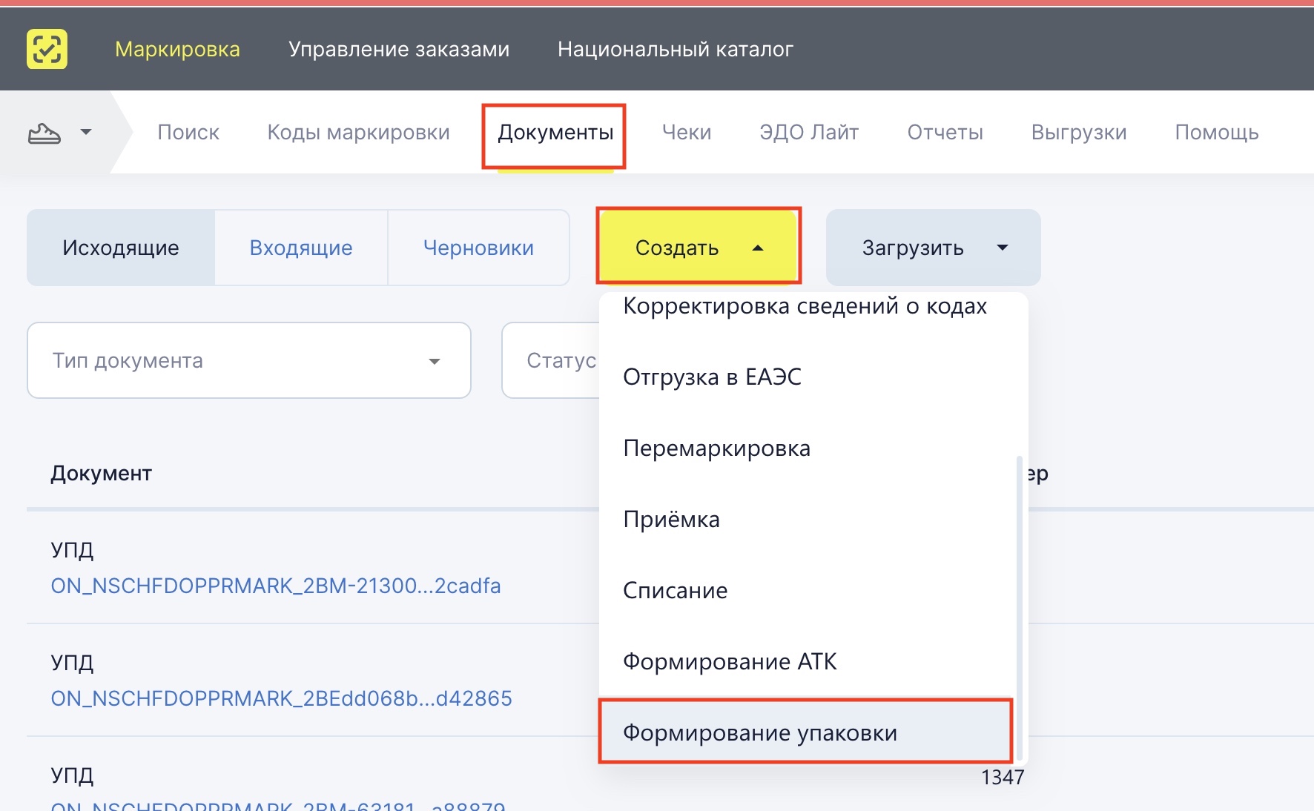This screenshot has width=1314, height=811.
Task: Open document ON_NSCHFDOPPRMARK_2BEdd068b...d42865
Action: 282,698
